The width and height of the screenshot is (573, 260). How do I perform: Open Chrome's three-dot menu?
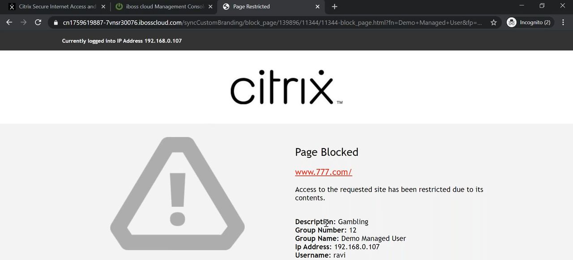(x=563, y=22)
